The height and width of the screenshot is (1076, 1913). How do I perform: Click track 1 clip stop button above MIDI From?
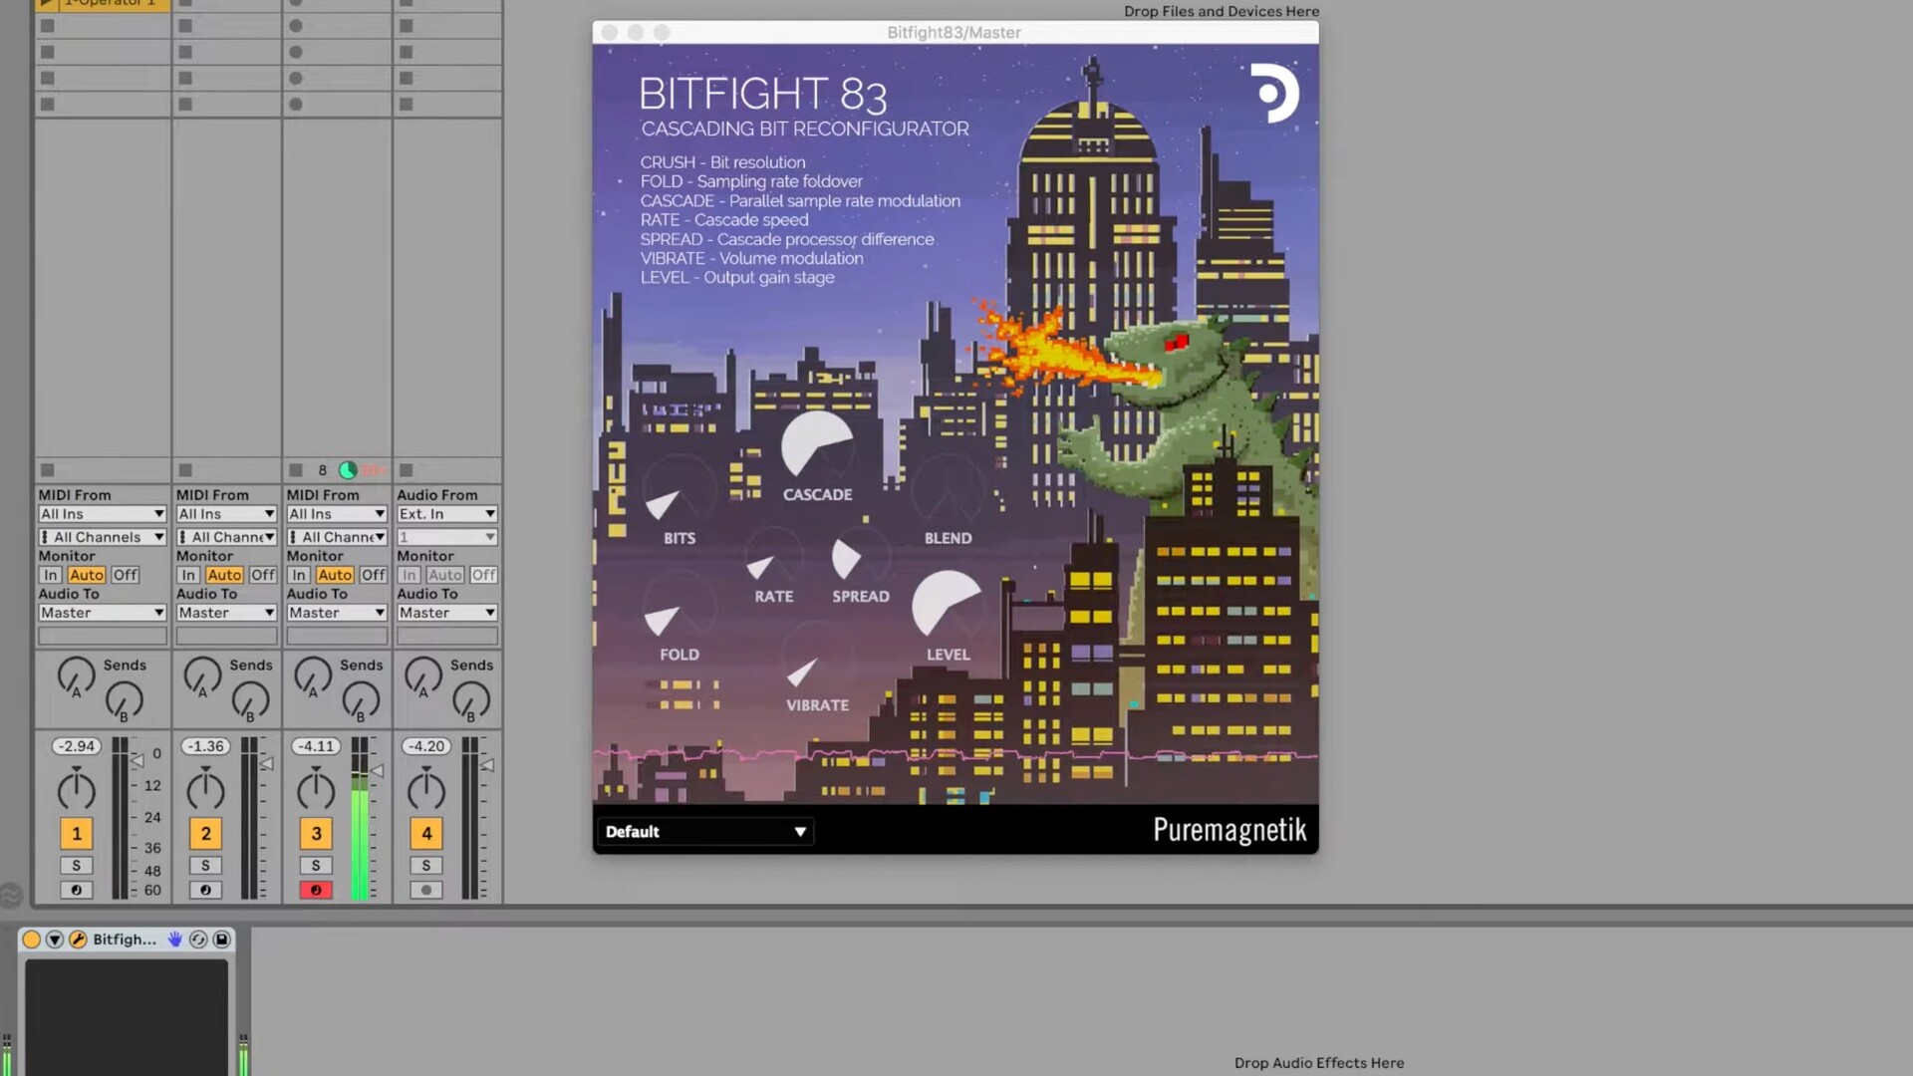47,470
